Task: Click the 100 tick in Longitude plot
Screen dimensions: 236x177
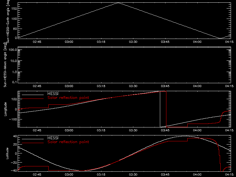Action: pyautogui.click(x=14, y=99)
